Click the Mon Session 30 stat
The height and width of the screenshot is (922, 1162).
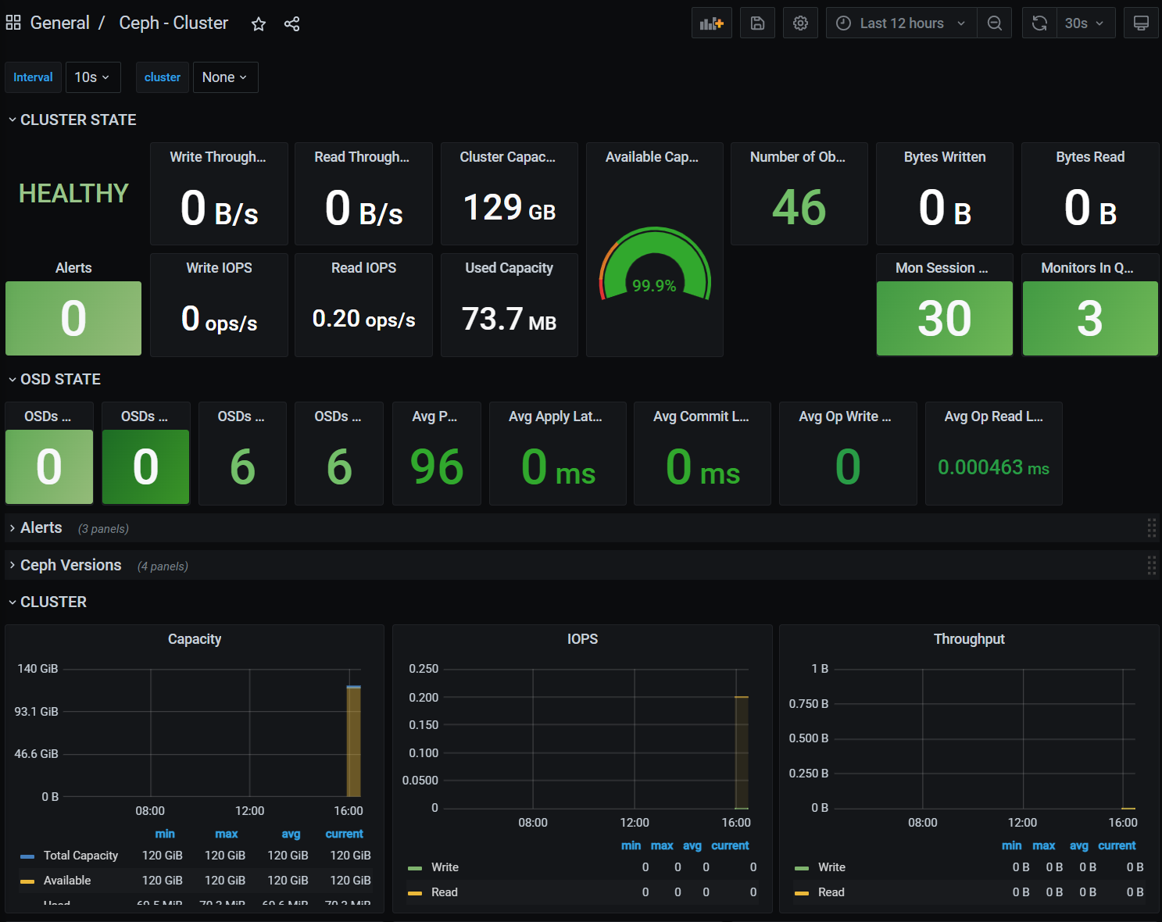pyautogui.click(x=944, y=318)
